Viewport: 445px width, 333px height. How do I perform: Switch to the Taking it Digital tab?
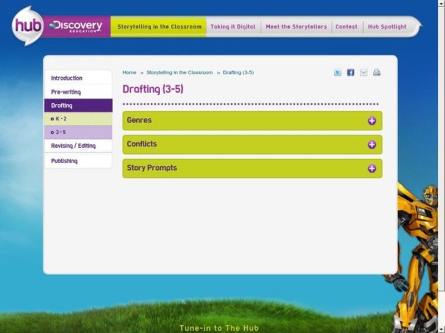tap(232, 26)
